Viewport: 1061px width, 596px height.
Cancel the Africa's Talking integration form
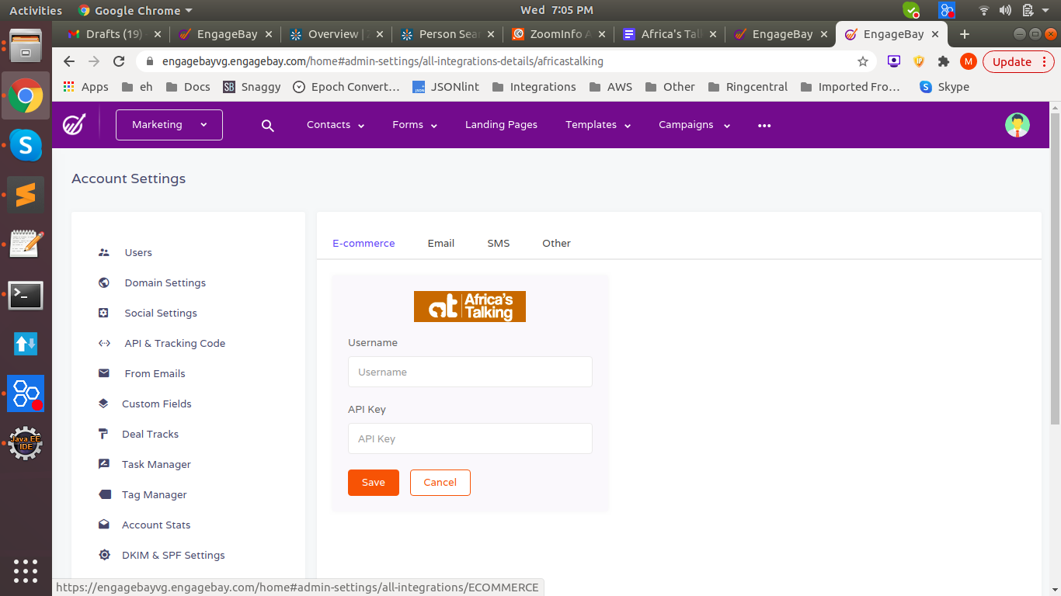pyautogui.click(x=440, y=483)
